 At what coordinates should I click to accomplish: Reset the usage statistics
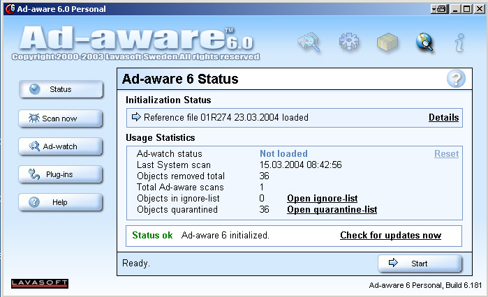(447, 154)
